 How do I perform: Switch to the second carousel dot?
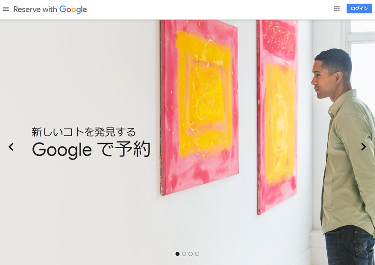[x=184, y=254]
